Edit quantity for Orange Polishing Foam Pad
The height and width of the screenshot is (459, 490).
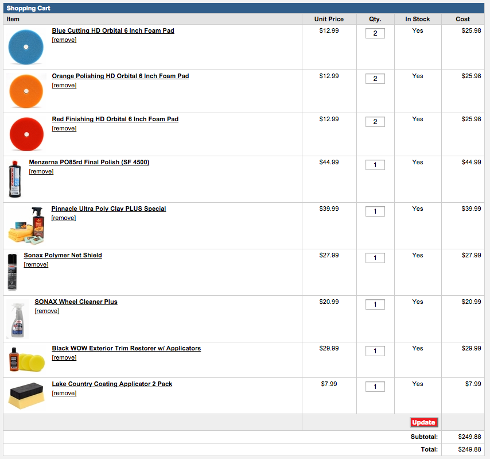pos(375,79)
